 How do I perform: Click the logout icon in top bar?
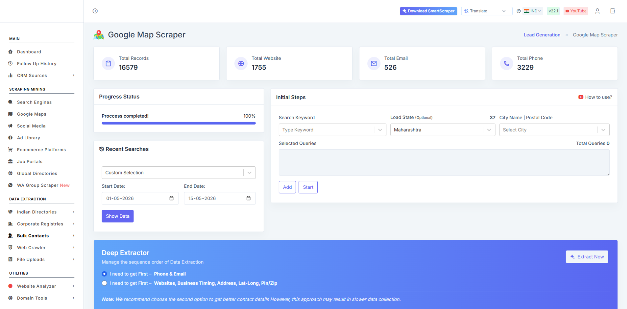tap(613, 11)
